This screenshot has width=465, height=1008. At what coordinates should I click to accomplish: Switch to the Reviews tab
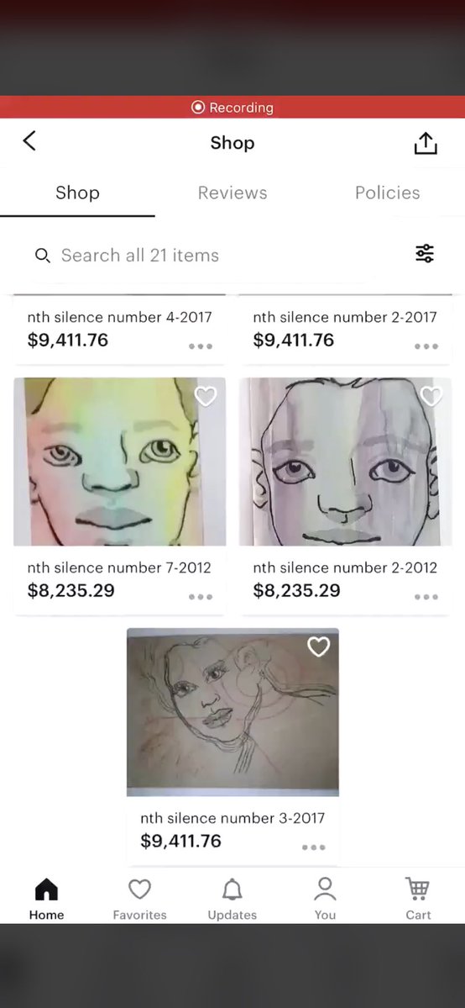coord(232,193)
